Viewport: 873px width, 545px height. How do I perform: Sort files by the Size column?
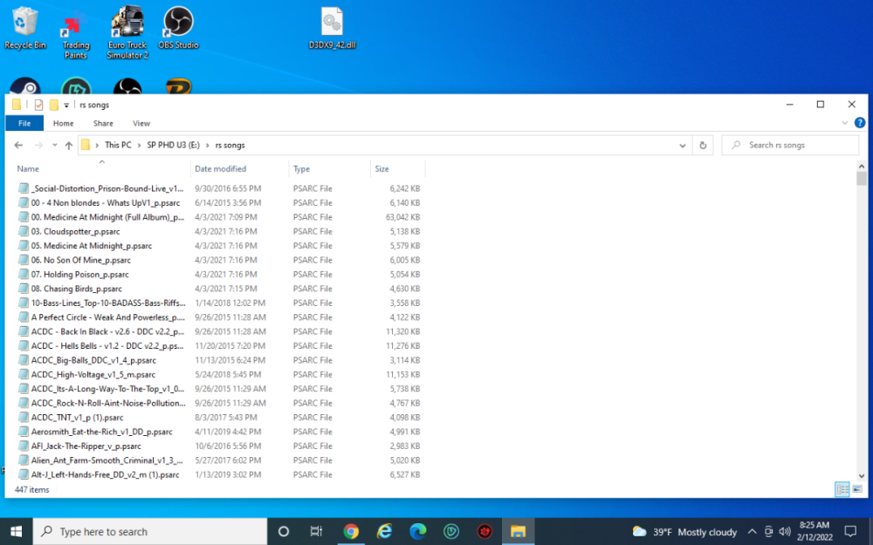point(393,168)
